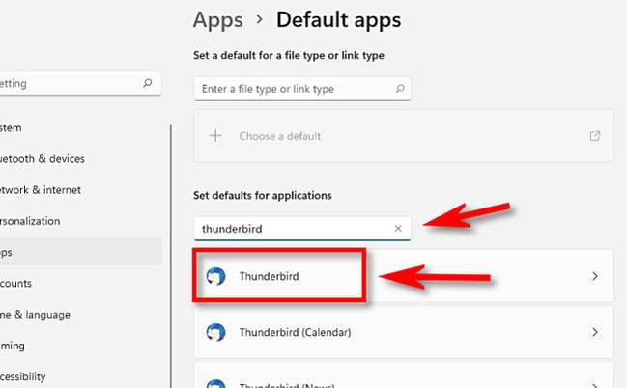Open Accounts in the sidebar
Viewport: 627px width, 388px height.
coord(80,284)
